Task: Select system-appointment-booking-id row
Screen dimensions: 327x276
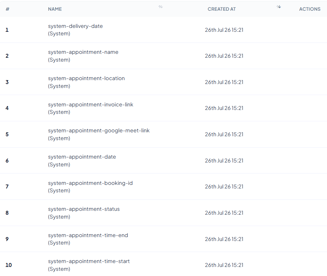Action: (x=164, y=186)
